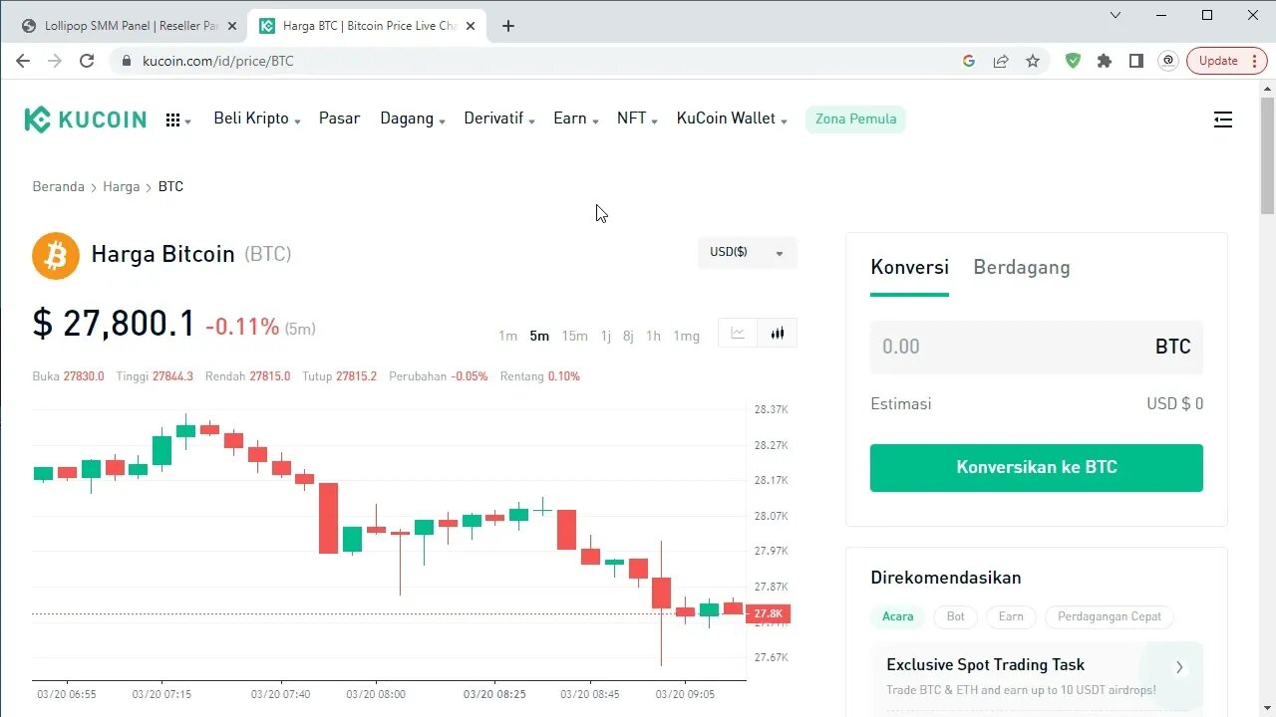Bookmark this page with the star icon
The width and height of the screenshot is (1276, 717).
click(x=1033, y=61)
